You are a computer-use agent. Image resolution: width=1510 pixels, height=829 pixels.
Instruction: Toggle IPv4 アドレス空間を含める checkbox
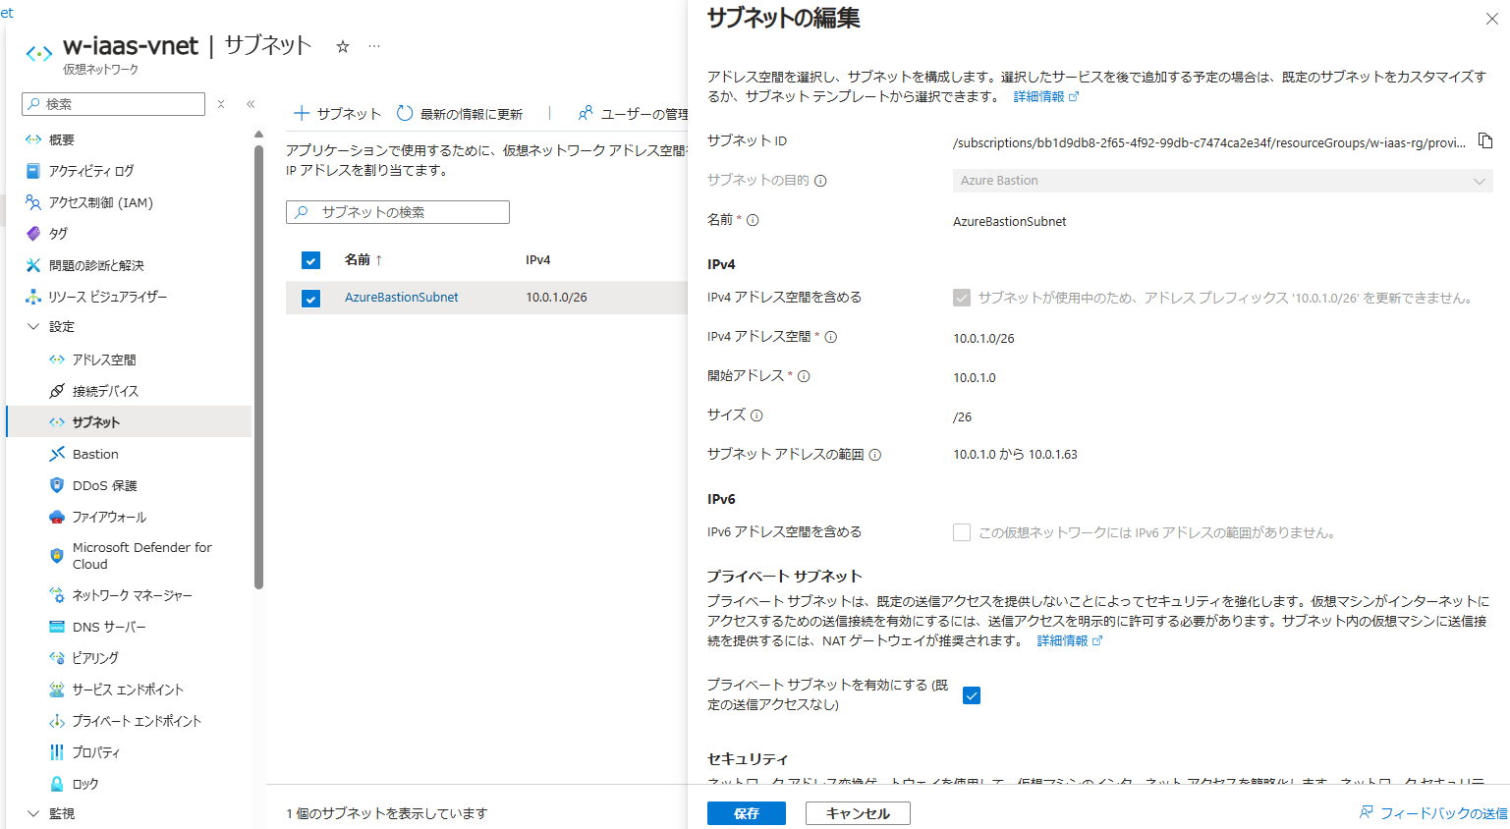pos(962,298)
